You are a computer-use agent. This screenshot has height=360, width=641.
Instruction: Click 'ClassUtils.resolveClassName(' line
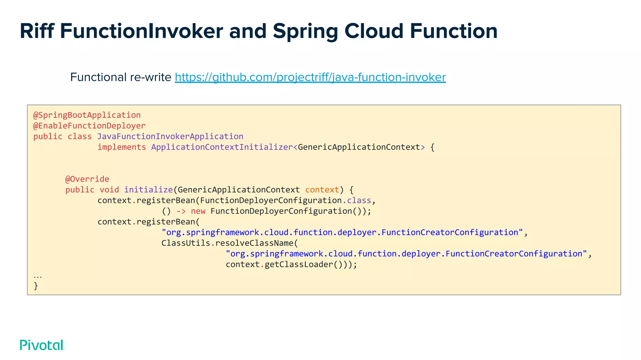(x=230, y=243)
